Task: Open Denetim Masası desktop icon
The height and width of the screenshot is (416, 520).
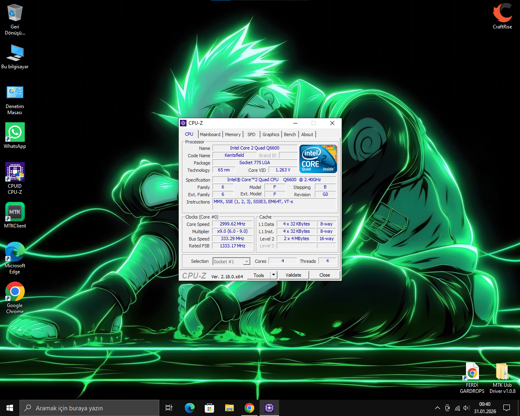Action: point(15,100)
